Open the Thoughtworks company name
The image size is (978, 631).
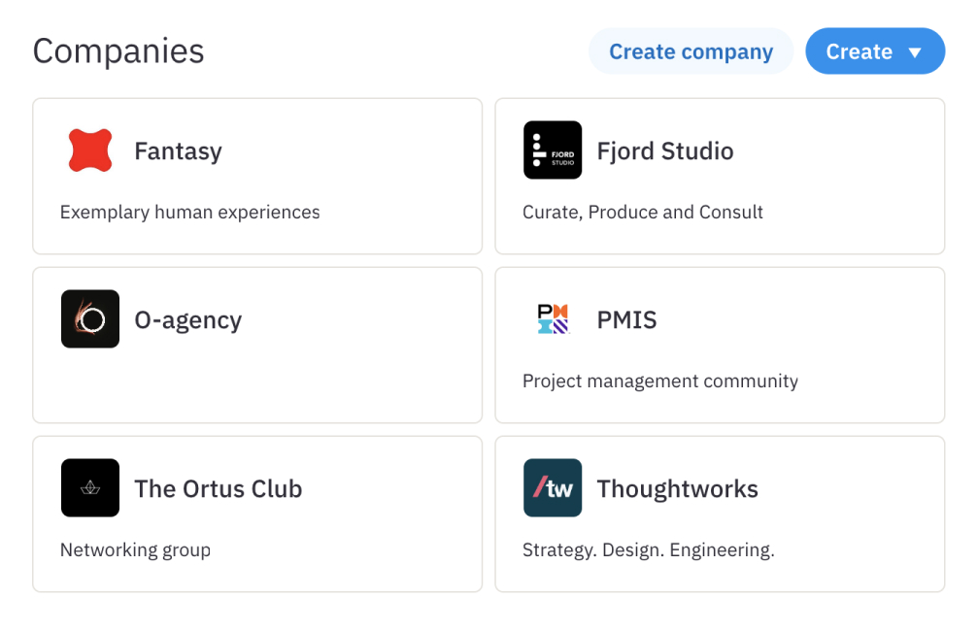pos(677,489)
